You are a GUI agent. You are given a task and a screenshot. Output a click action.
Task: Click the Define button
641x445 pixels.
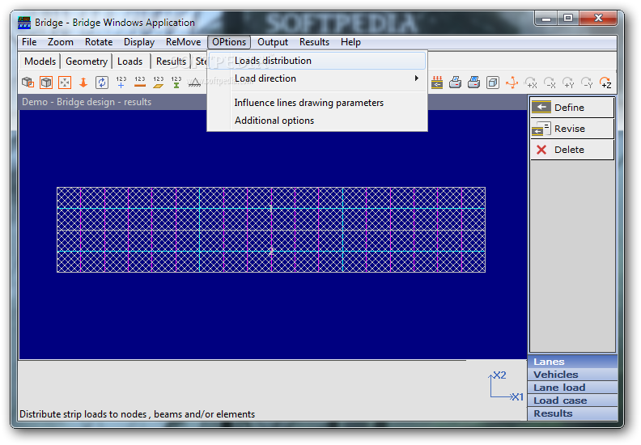pos(572,108)
